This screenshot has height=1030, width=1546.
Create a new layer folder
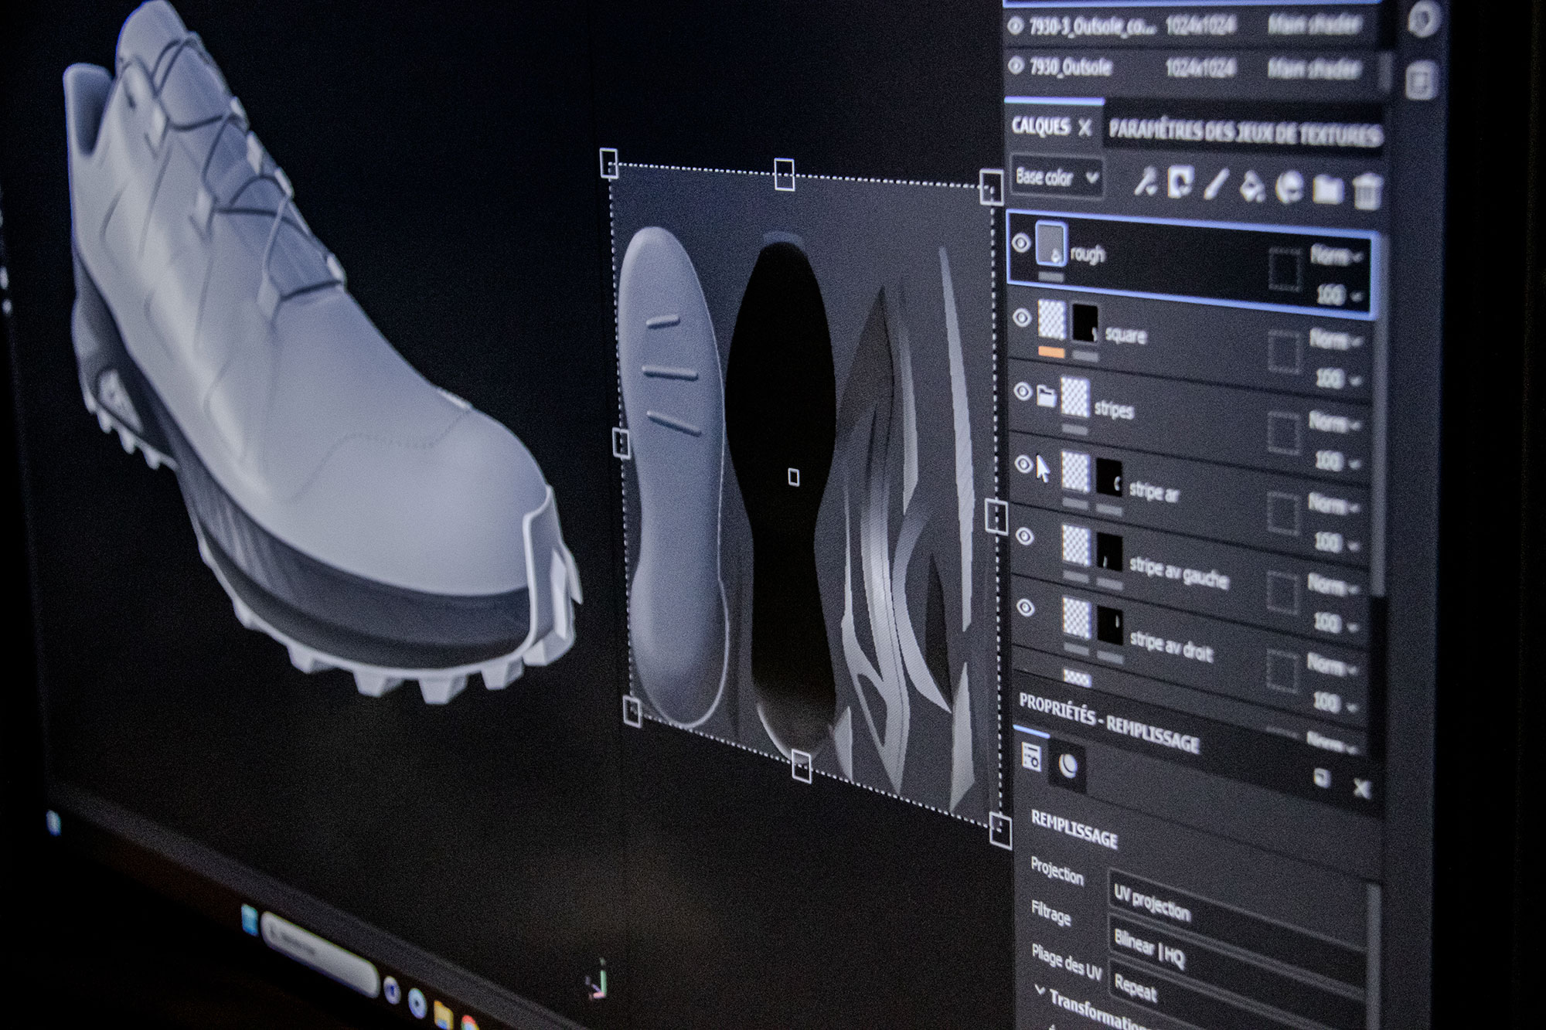point(1327,189)
